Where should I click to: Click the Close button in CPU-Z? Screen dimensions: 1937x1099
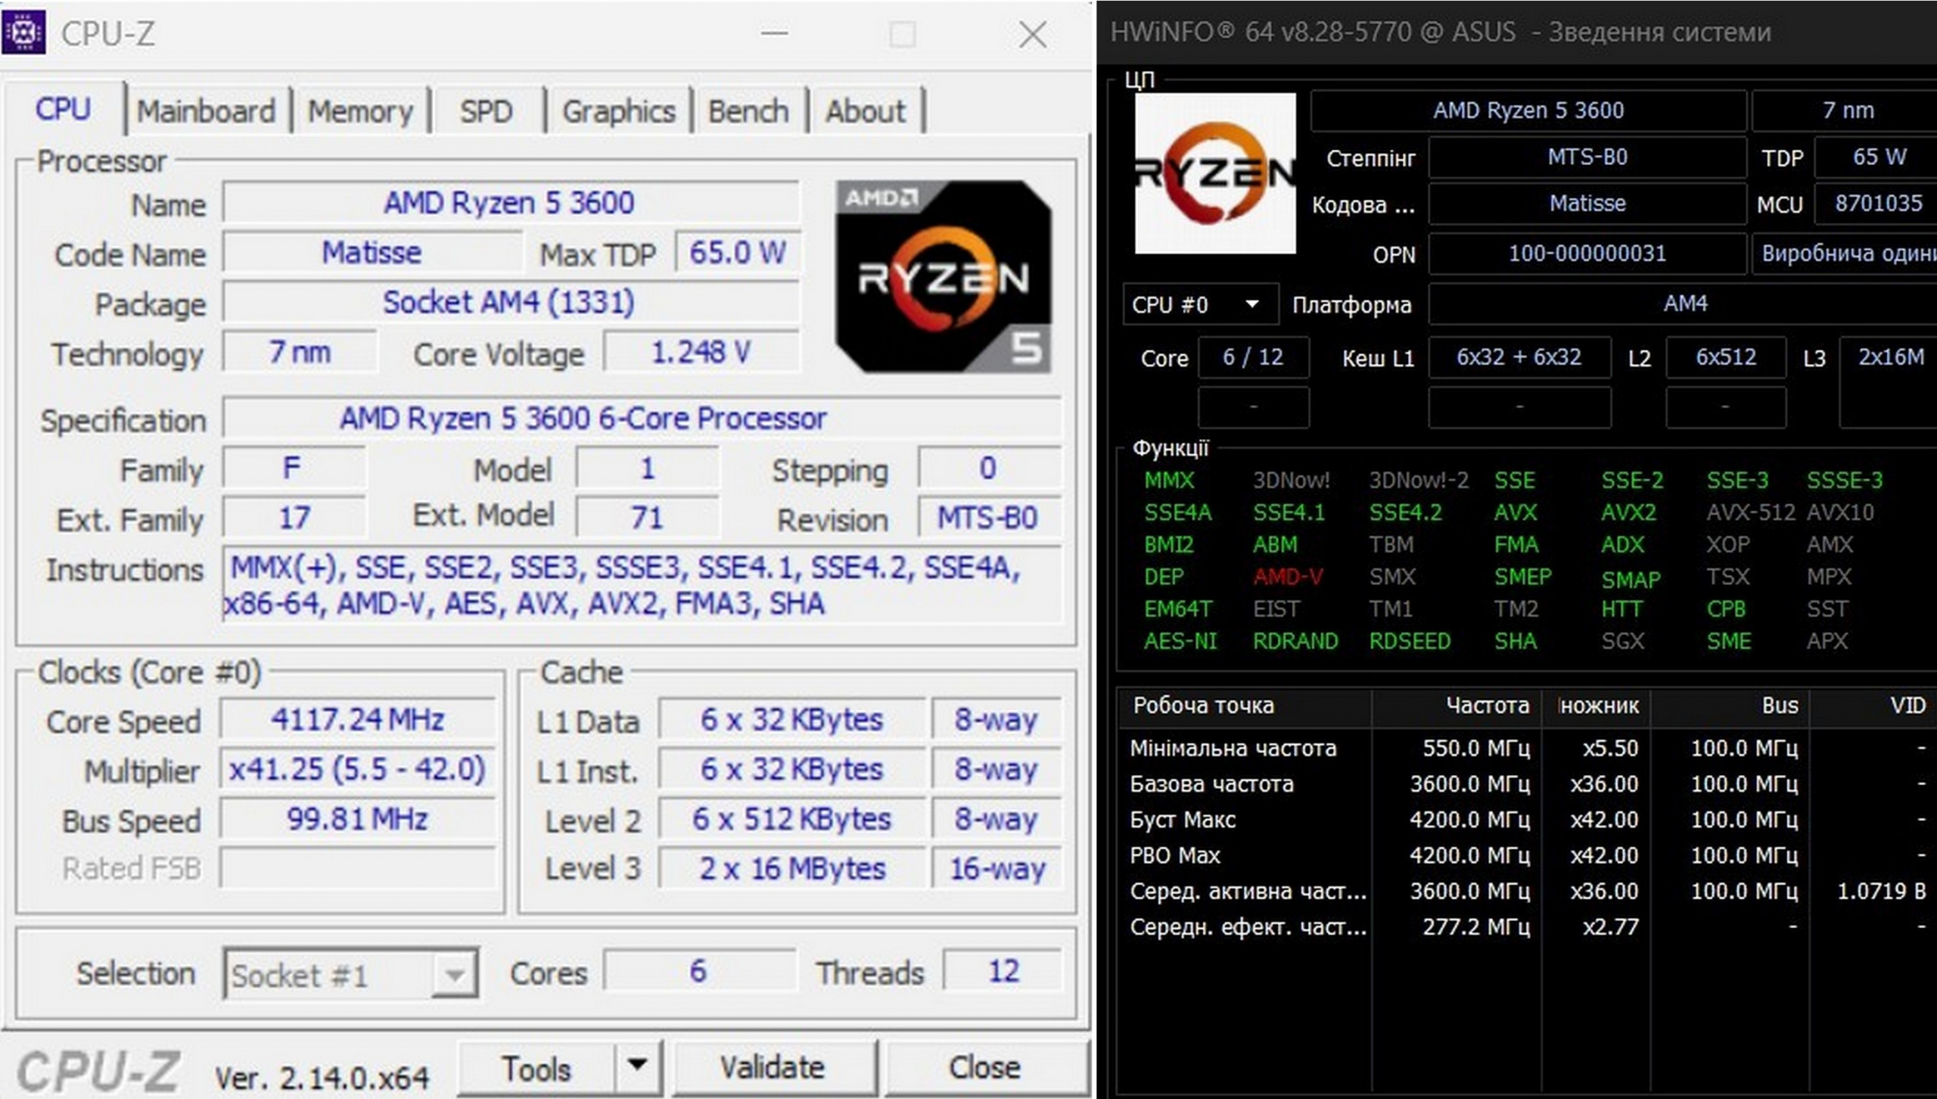pyautogui.click(x=984, y=1067)
